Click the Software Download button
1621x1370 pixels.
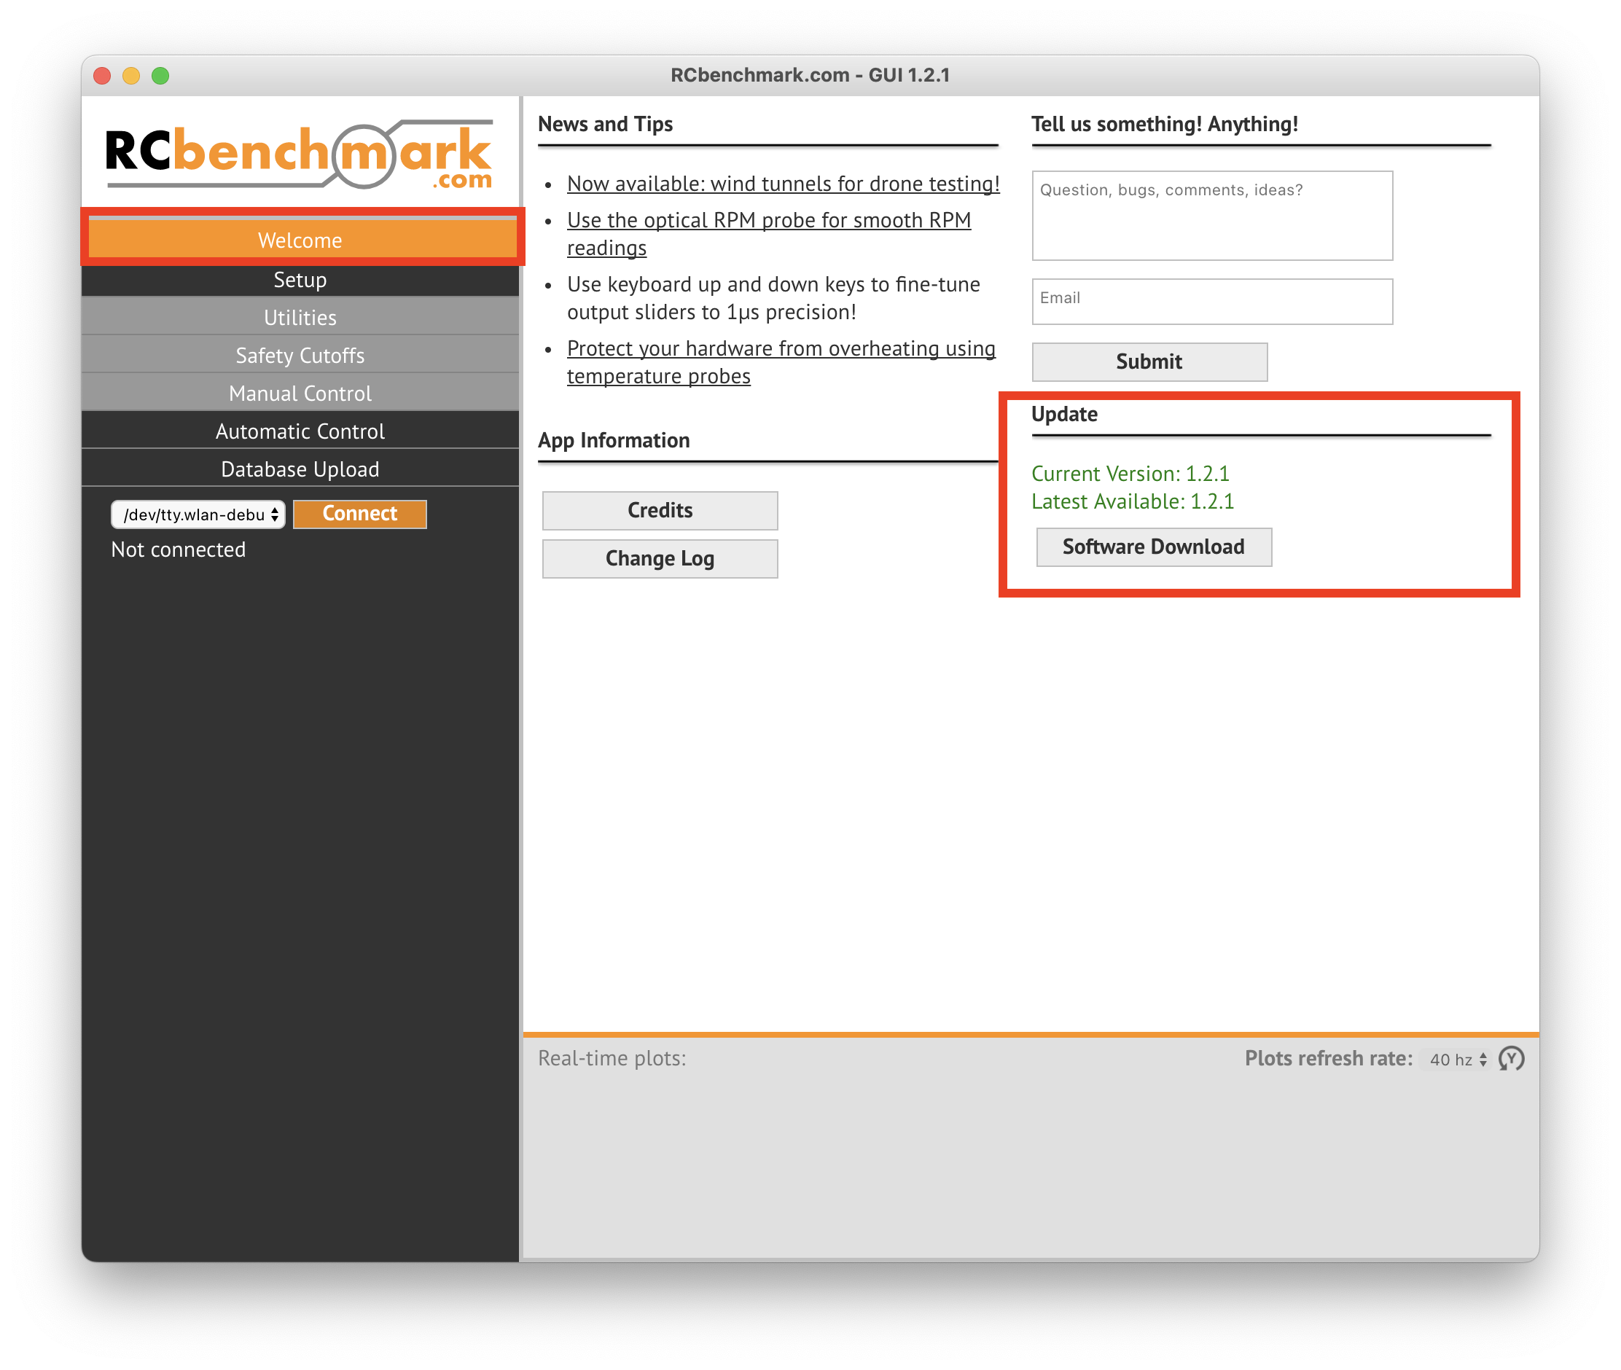coord(1152,547)
